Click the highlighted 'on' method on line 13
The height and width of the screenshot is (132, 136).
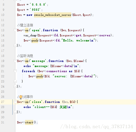[x=27, y=30]
